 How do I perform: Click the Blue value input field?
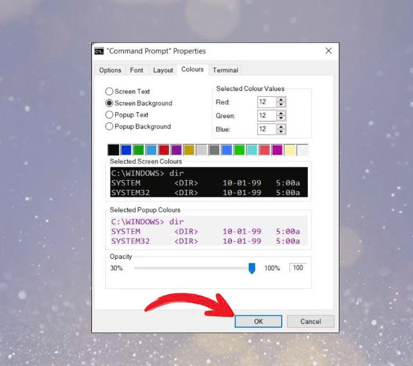pyautogui.click(x=267, y=129)
